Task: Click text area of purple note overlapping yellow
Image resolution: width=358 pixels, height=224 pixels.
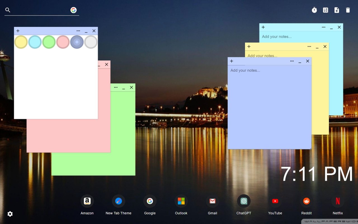Action: pyautogui.click(x=270, y=107)
